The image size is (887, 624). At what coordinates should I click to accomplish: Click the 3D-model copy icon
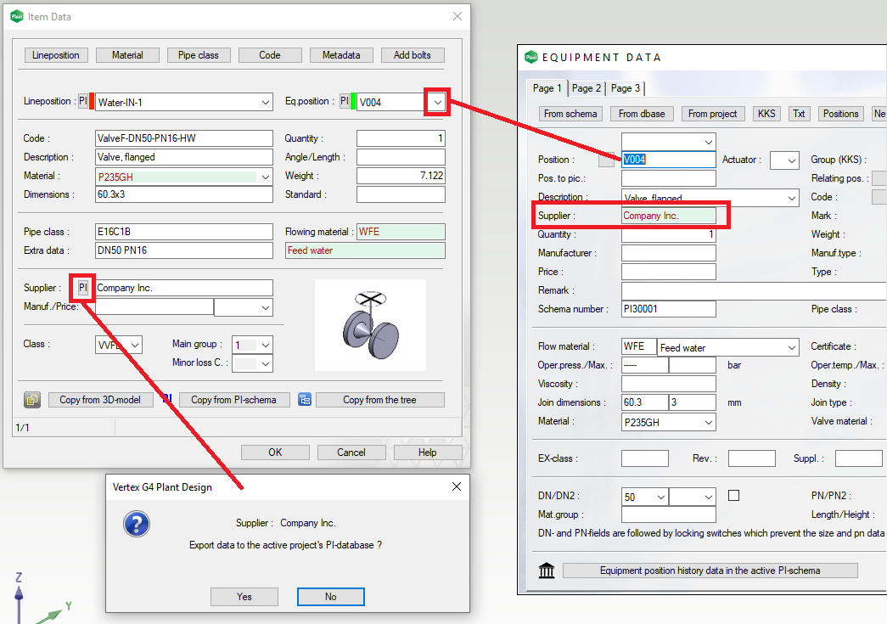tap(32, 400)
